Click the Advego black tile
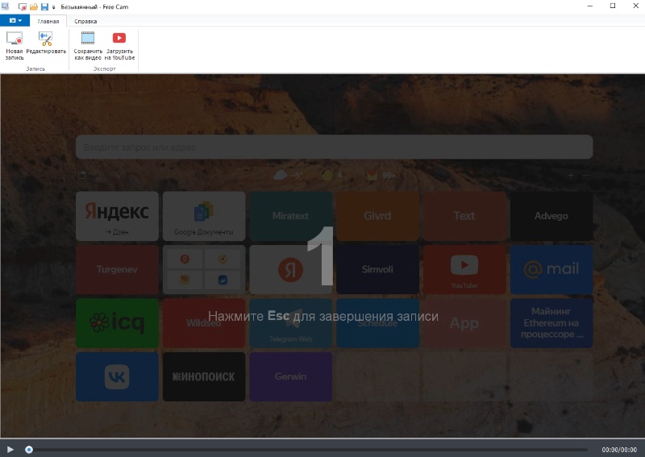 click(551, 216)
